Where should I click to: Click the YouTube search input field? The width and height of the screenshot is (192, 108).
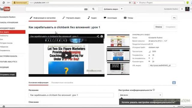pyautogui.click(x=55, y=9)
